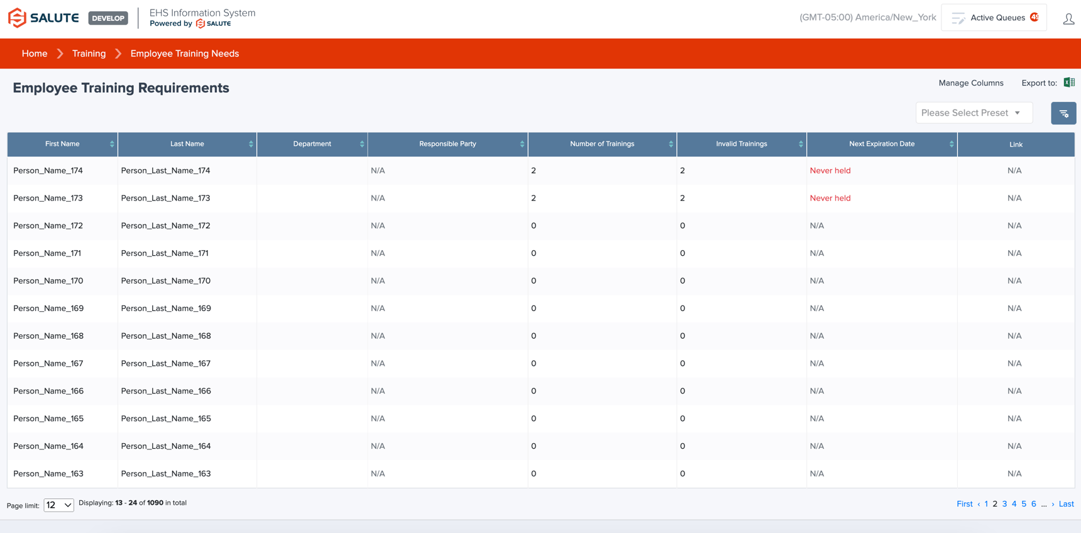
Task: Navigate to Training breadcrumb
Action: 89,53
